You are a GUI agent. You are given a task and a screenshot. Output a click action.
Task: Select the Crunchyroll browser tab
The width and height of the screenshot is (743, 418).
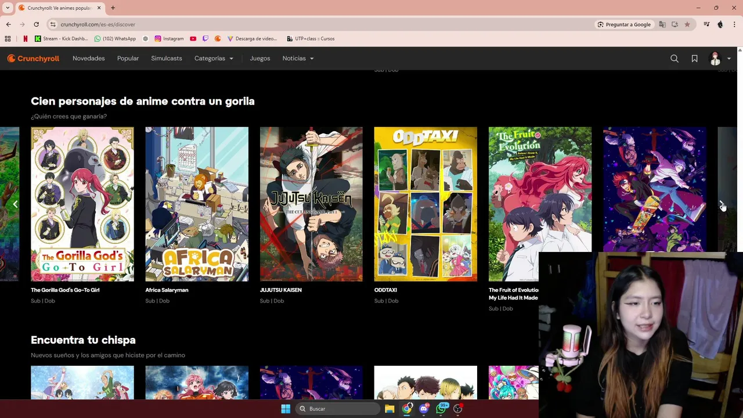coord(59,8)
